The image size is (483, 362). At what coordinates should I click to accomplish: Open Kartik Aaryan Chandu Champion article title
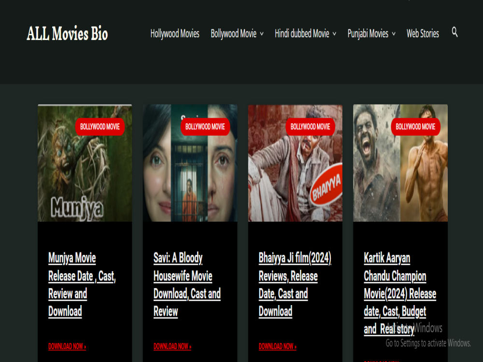click(x=400, y=293)
